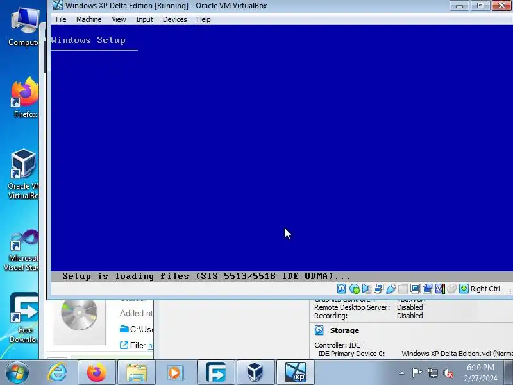Select the Free Download Manager desktop shortcut

point(24,318)
